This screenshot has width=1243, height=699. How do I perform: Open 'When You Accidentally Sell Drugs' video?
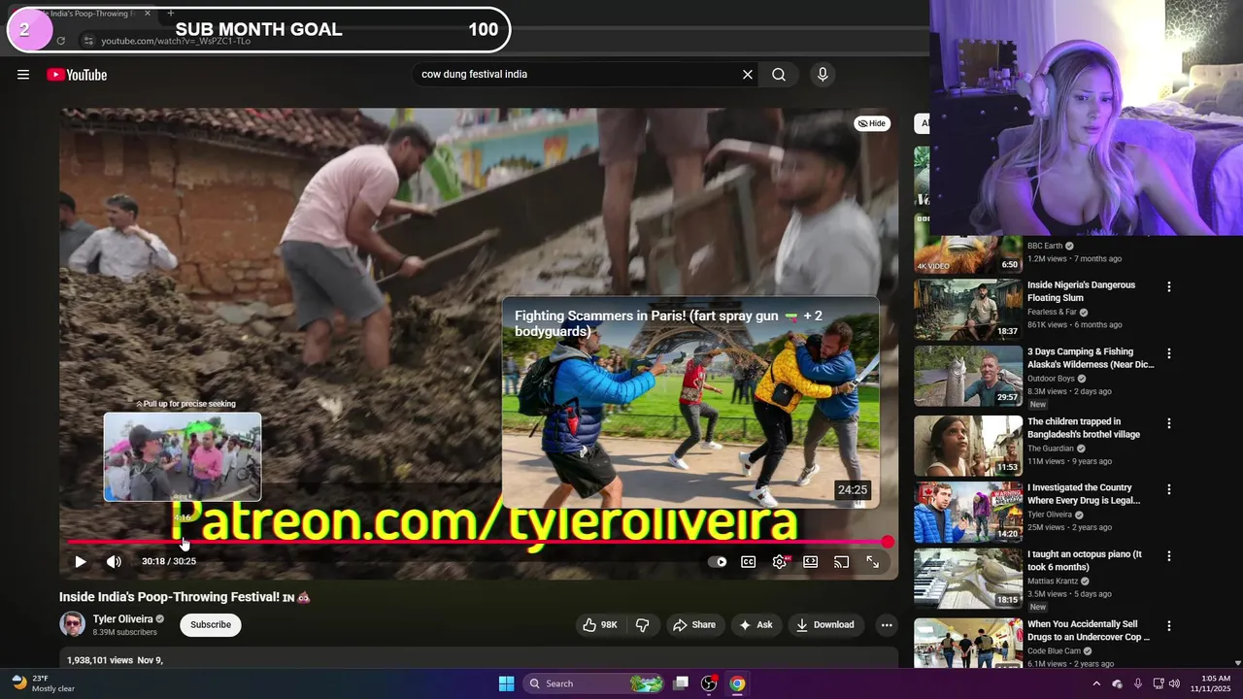[x=1089, y=630]
